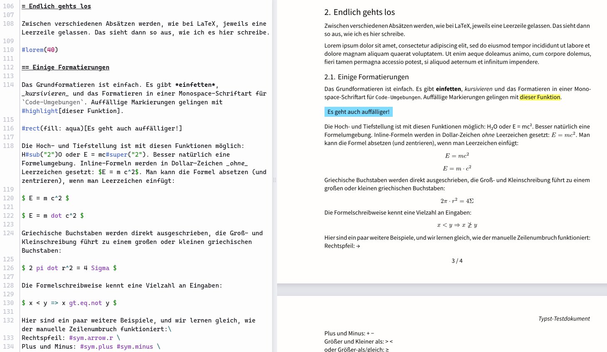Image resolution: width=607 pixels, height=352 pixels.
Task: Click the aqua "Es geht auch auffälliger!" box
Action: 358,112
